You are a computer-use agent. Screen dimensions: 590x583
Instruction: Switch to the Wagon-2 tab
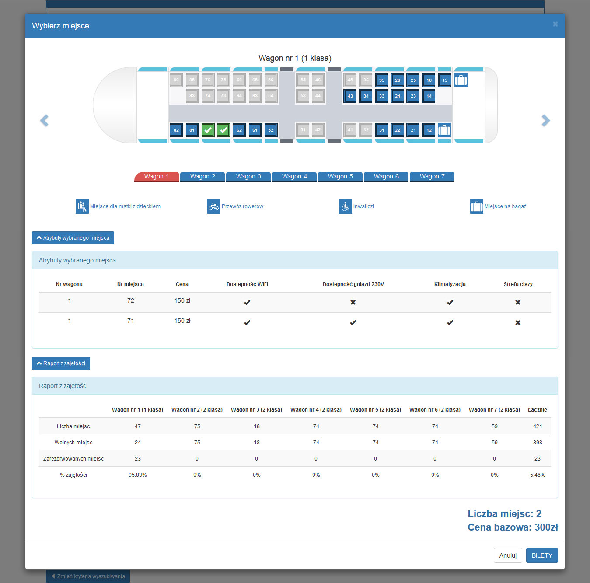click(x=202, y=176)
